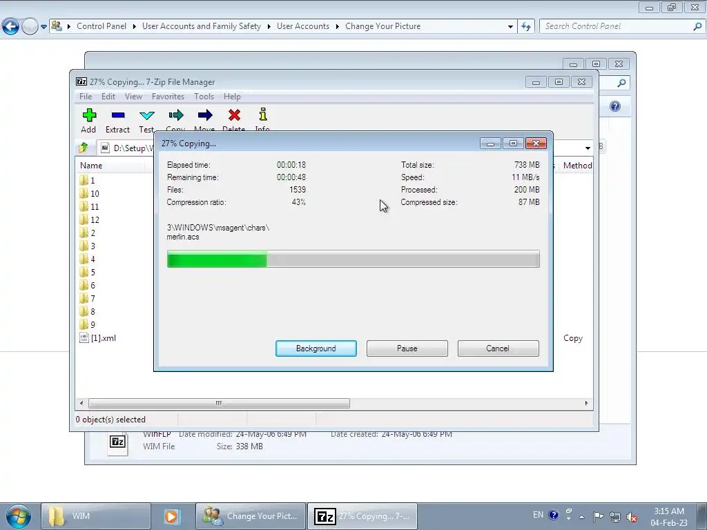This screenshot has height=530, width=707.
Task: Select folder 3 in file list
Action: coord(88,246)
